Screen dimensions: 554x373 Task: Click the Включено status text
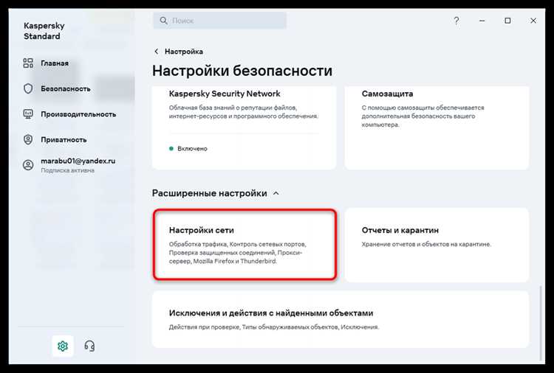192,149
